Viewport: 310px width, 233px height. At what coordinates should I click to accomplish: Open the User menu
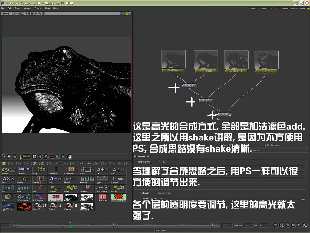coord(55,8)
